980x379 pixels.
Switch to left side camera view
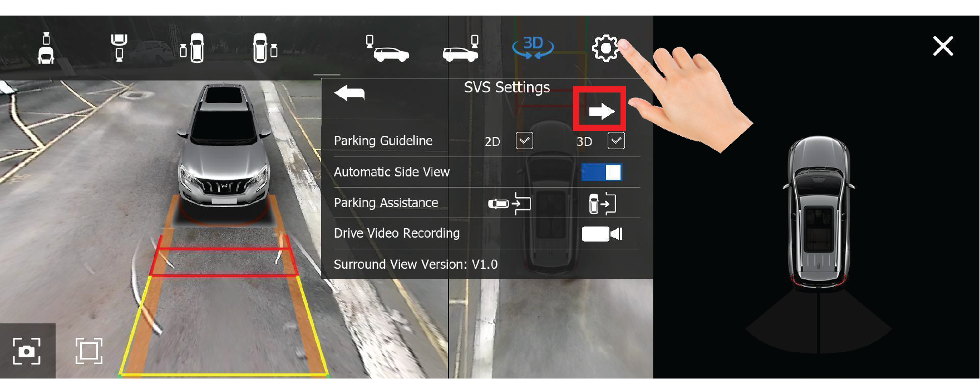click(x=193, y=48)
